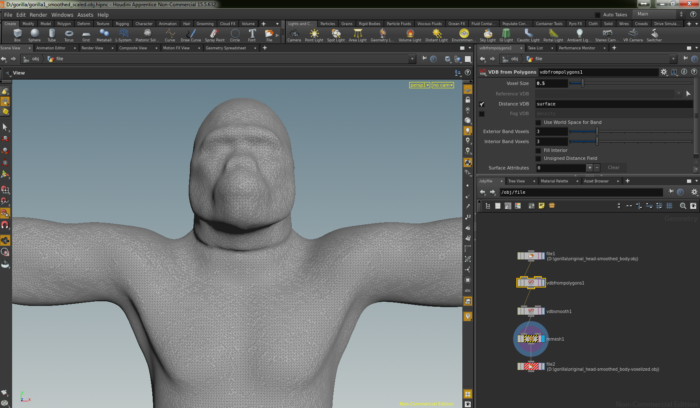
Task: Open the Render menu
Action: (x=38, y=15)
